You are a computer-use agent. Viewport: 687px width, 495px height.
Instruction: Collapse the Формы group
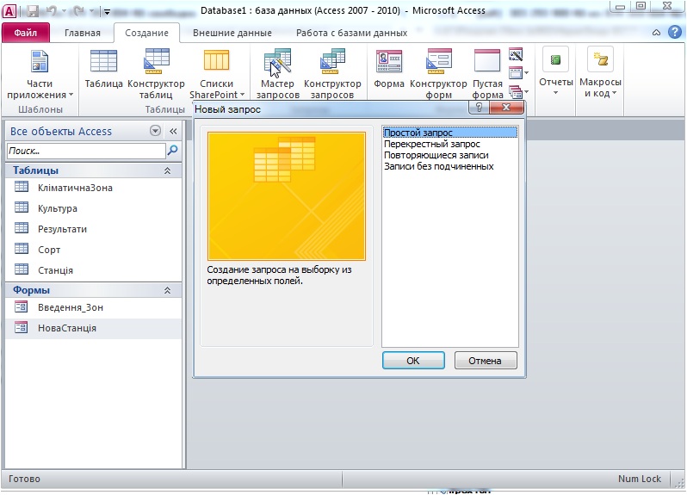167,291
